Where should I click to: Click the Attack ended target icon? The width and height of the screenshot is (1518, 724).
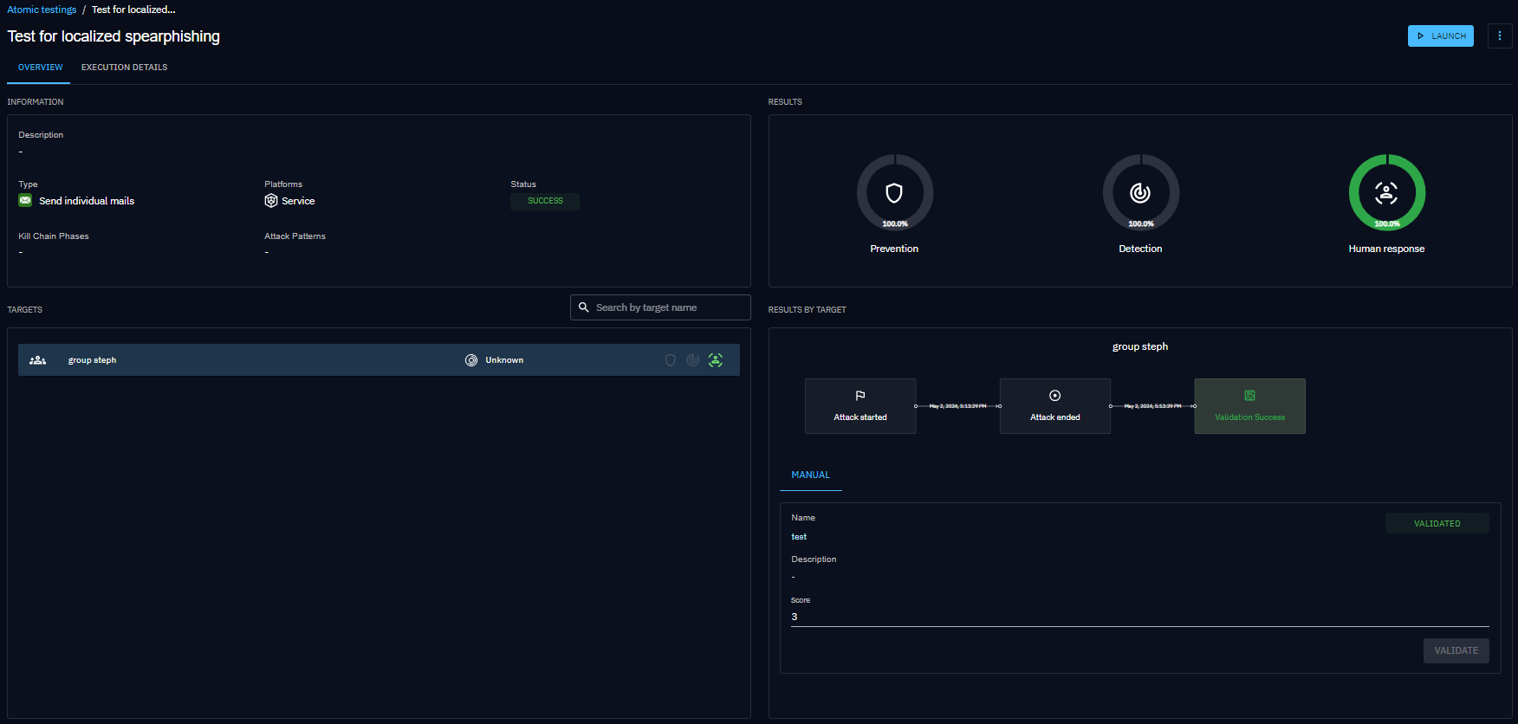(x=1054, y=396)
